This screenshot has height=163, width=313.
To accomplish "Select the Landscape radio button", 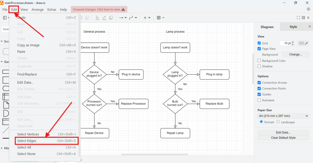I will point(278,122).
